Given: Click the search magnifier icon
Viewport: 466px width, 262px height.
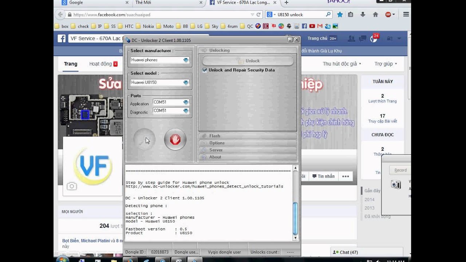Looking at the screenshot, I should pos(328,15).
